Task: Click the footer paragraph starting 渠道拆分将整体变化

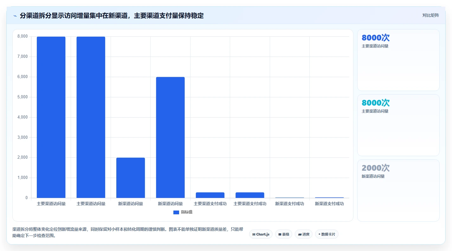Action: [x=128, y=232]
